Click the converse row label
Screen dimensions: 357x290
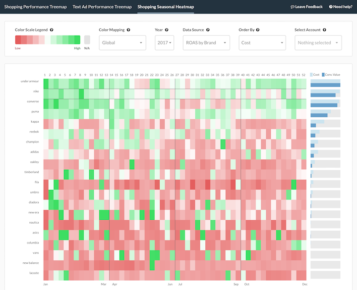33,101
